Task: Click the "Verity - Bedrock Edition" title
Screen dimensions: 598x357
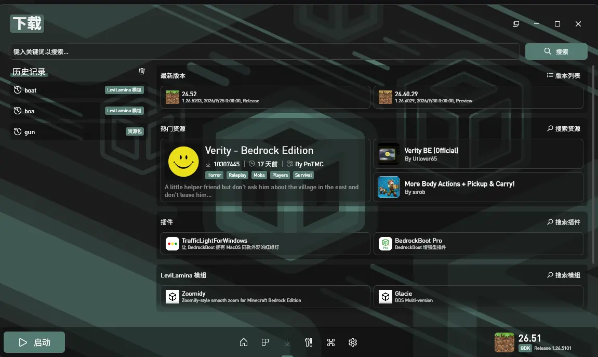Action: click(x=259, y=150)
